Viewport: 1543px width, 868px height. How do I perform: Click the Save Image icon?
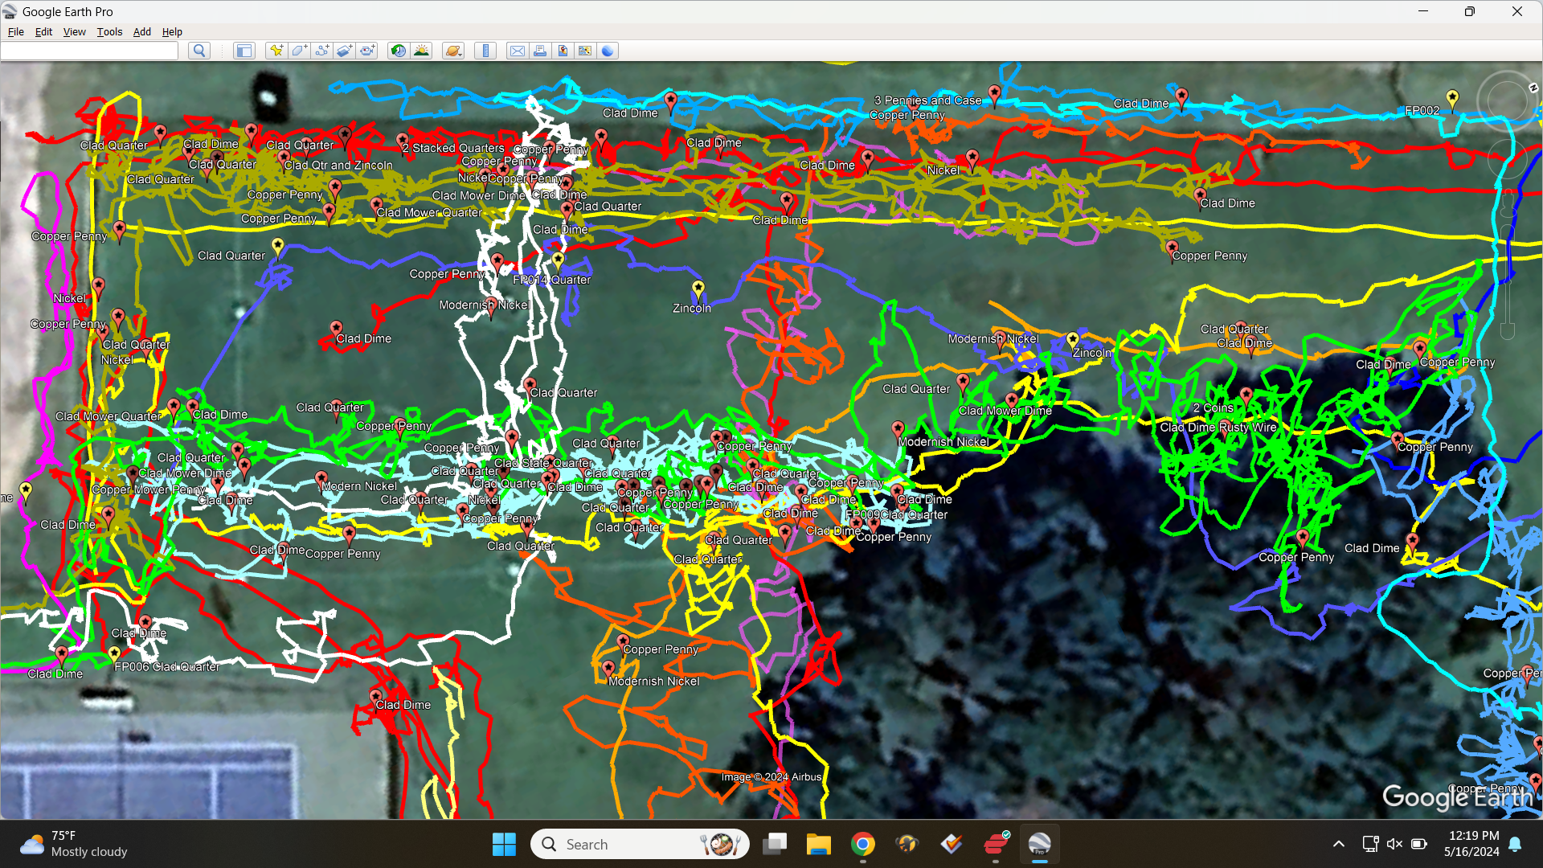563,51
